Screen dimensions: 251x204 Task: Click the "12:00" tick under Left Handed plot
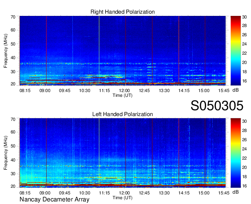click(x=124, y=193)
